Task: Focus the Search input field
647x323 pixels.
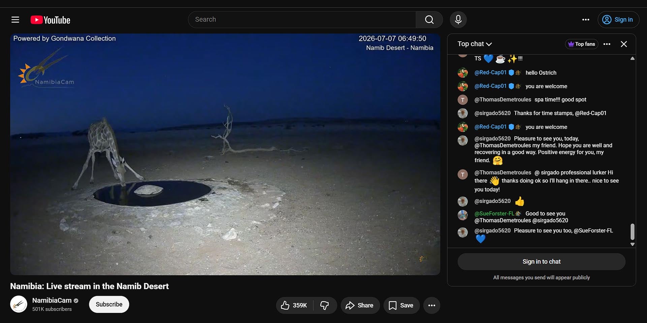Action: point(302,20)
